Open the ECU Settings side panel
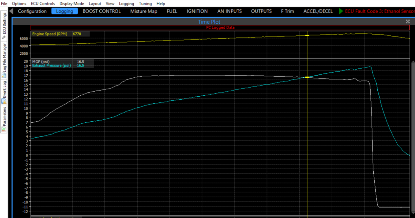The width and height of the screenshot is (415, 218). 4,26
